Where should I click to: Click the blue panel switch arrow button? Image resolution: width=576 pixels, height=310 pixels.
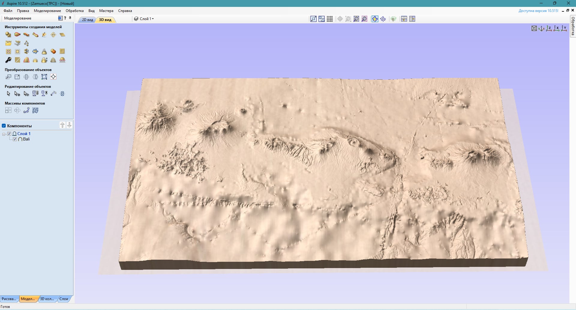(x=60, y=18)
